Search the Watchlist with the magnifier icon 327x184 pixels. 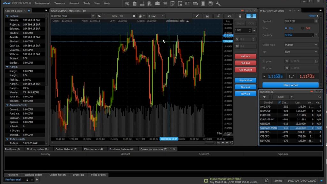[x=319, y=97]
